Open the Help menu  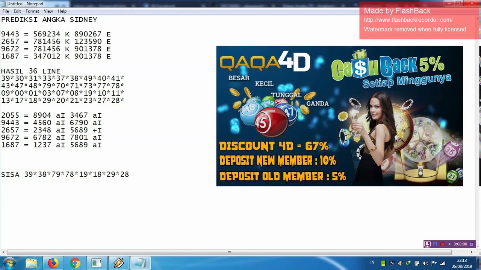62,11
